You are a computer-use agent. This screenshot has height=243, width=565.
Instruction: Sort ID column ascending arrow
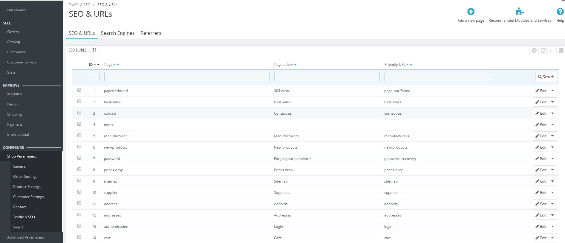98,65
